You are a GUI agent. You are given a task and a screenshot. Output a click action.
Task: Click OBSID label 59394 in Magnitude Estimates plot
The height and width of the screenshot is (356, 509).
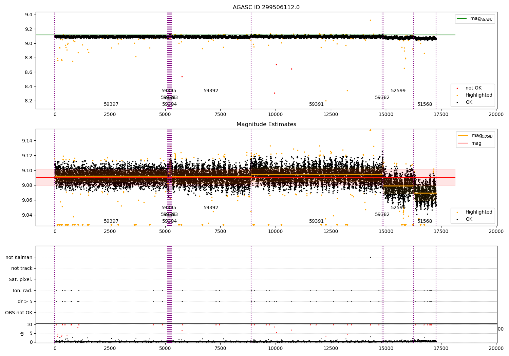tap(169, 221)
